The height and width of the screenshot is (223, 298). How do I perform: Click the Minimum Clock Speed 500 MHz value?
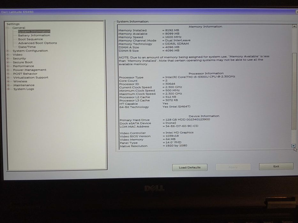click(x=172, y=90)
